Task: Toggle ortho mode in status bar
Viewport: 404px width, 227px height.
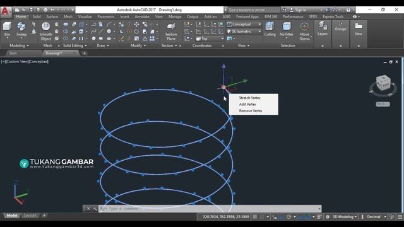Action: click(x=282, y=217)
